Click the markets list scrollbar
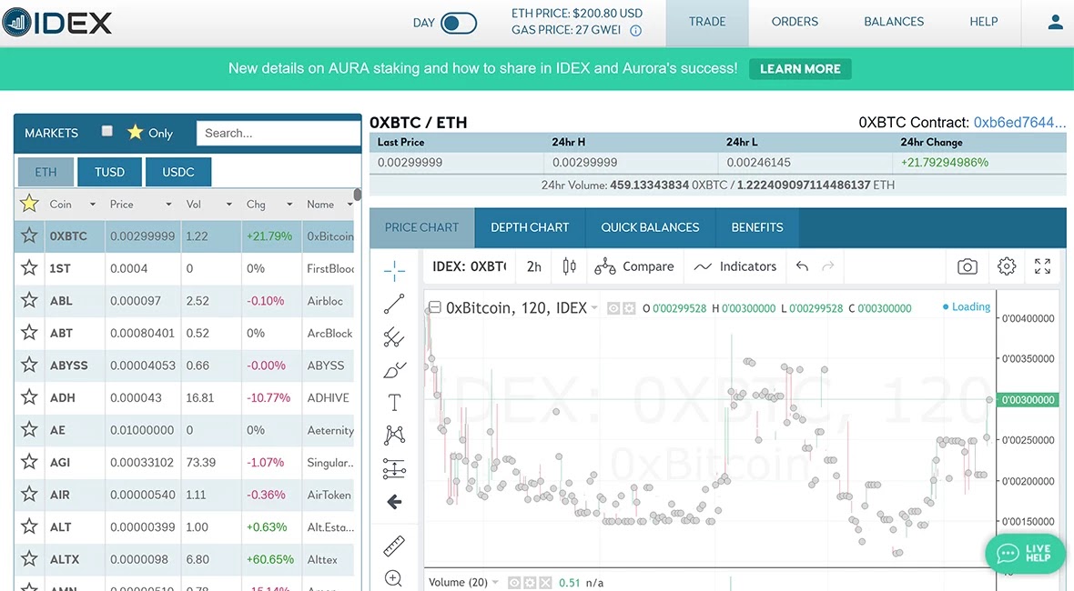The width and height of the screenshot is (1074, 591). 358,195
